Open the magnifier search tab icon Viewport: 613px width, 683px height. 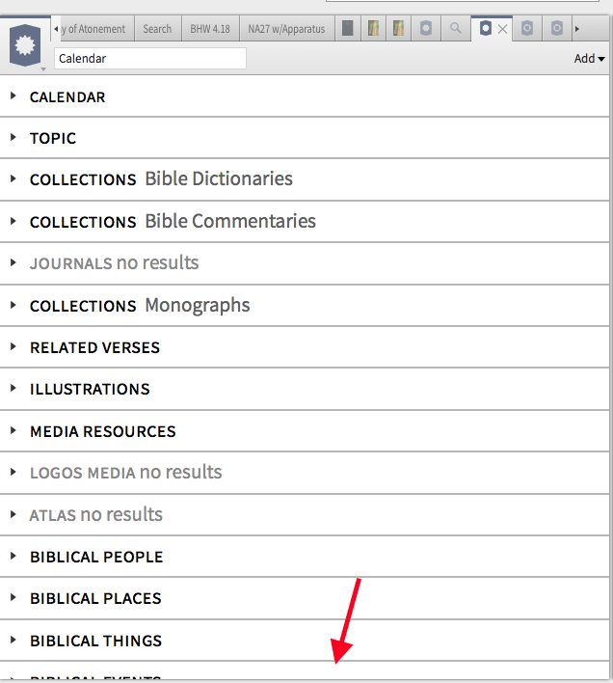tap(455, 29)
